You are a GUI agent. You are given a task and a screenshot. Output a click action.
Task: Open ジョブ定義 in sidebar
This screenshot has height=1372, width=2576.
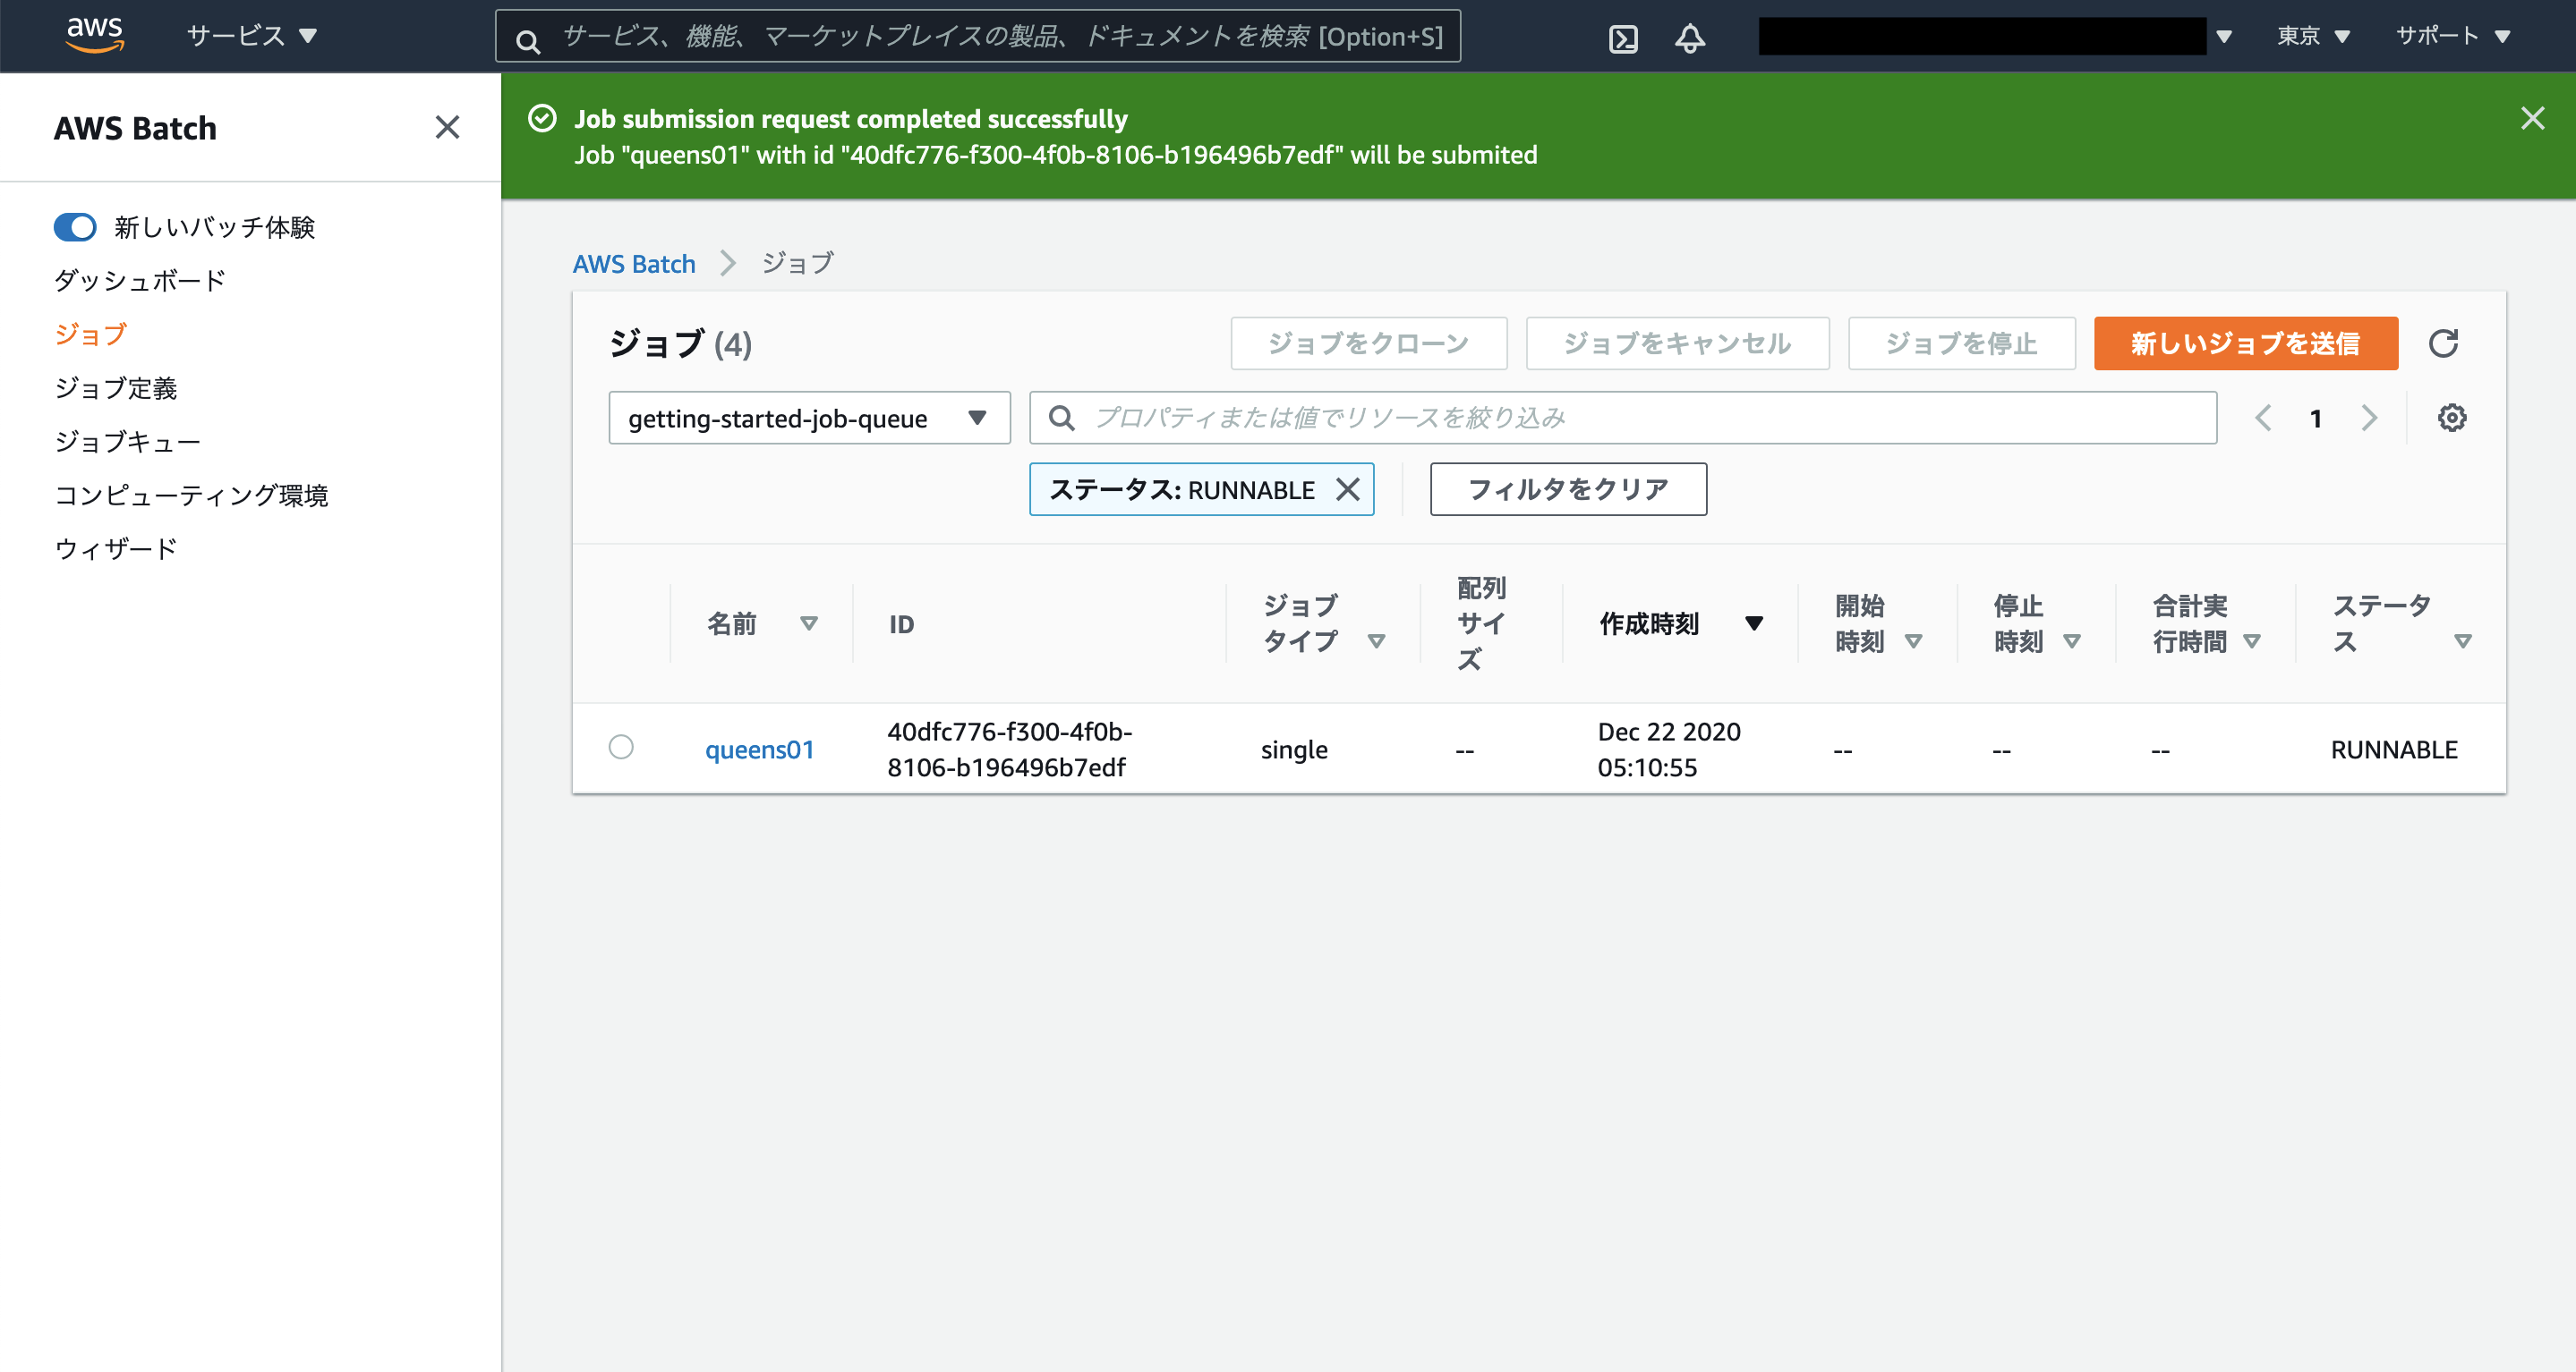click(x=116, y=389)
